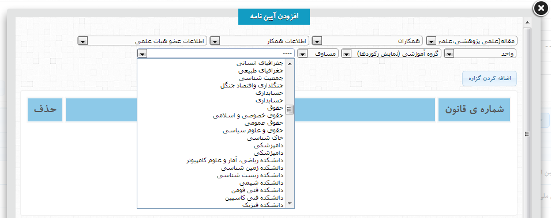Open the مقاله(علمی پژوهشی dropdown
Viewport: 551px width, 218px height.
[x=472, y=41]
